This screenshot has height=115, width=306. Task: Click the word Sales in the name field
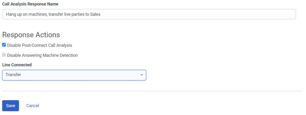click(95, 14)
